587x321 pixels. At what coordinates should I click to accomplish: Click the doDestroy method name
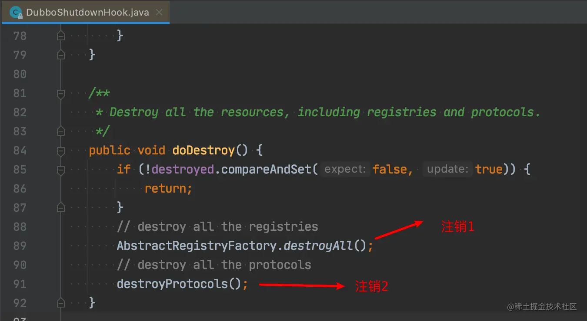(x=203, y=151)
